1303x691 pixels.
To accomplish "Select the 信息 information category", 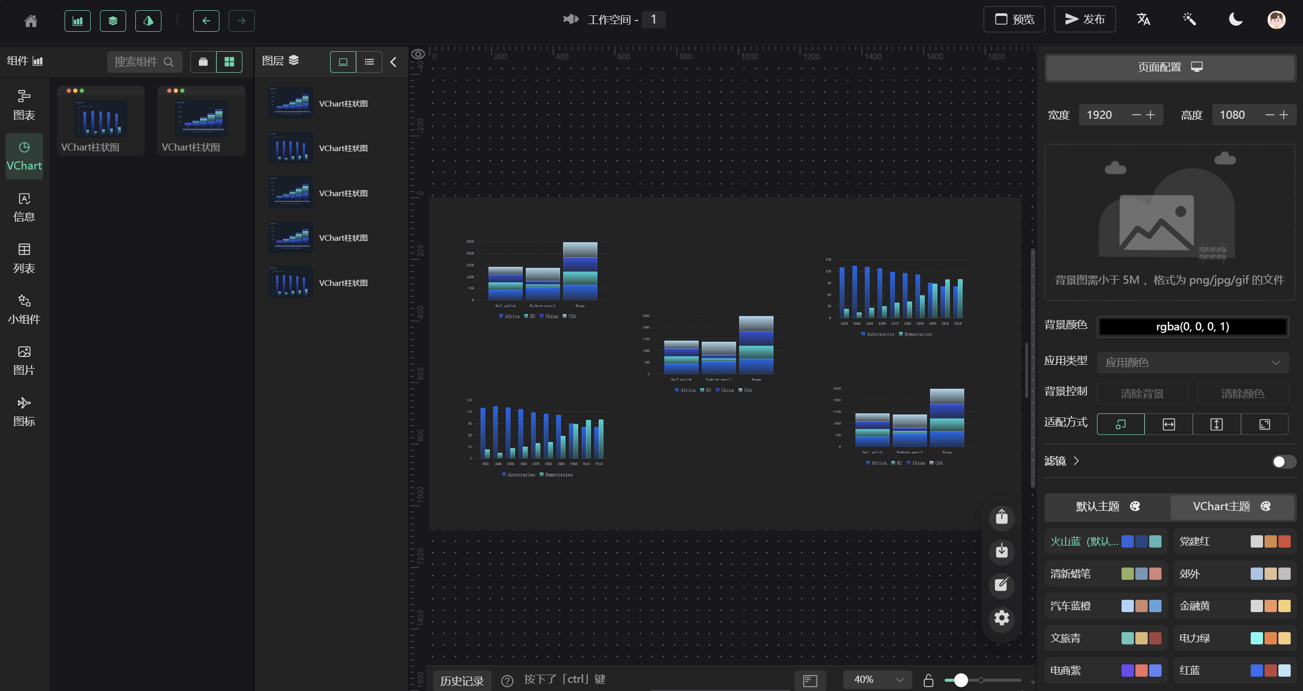I will 24,207.
